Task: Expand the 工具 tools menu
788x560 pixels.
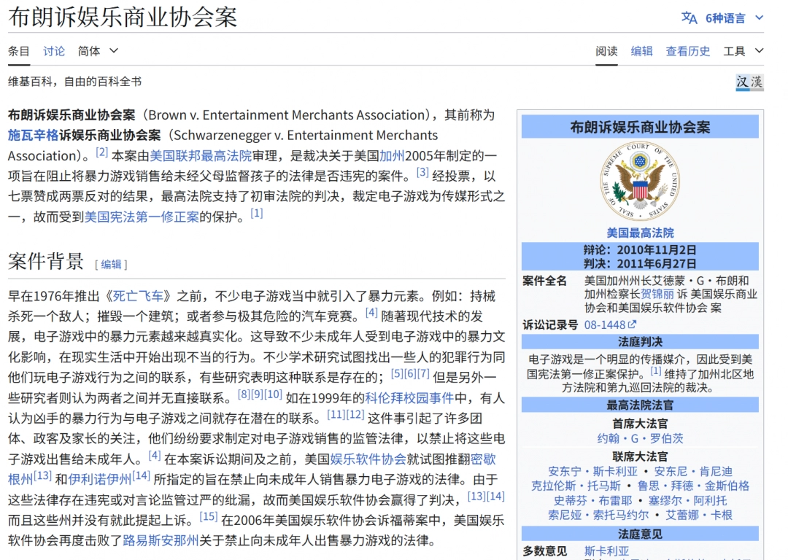Action: [743, 51]
